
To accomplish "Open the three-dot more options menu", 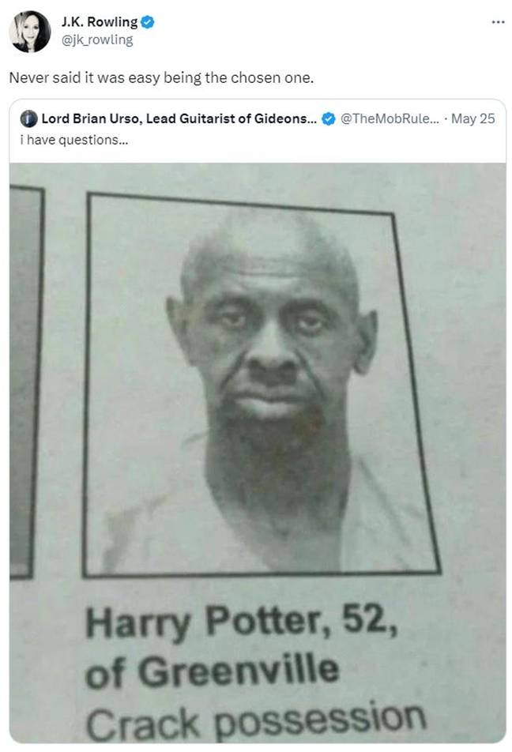I will click(498, 22).
